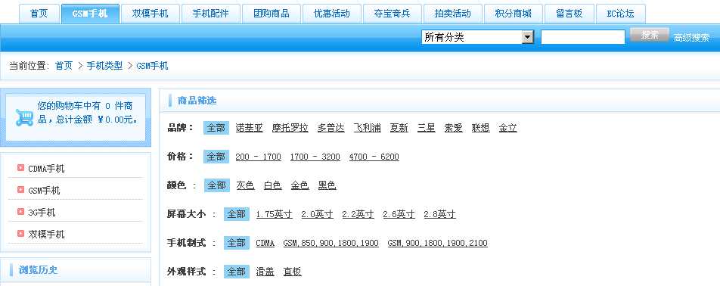Open the CDMA手机 sidebar category
This screenshot has width=720, height=286.
coord(46,169)
